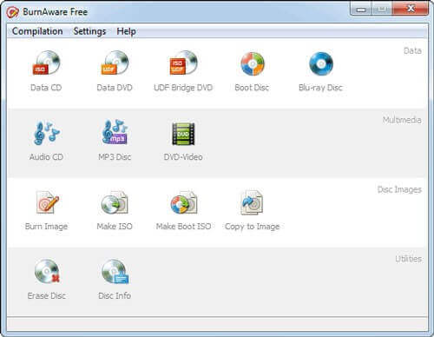
Task: Show Disc Info utility
Action: coord(115,280)
